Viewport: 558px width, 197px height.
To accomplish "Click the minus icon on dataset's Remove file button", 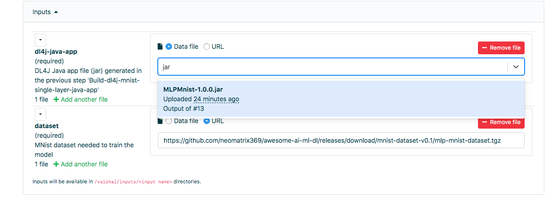I will tap(484, 122).
